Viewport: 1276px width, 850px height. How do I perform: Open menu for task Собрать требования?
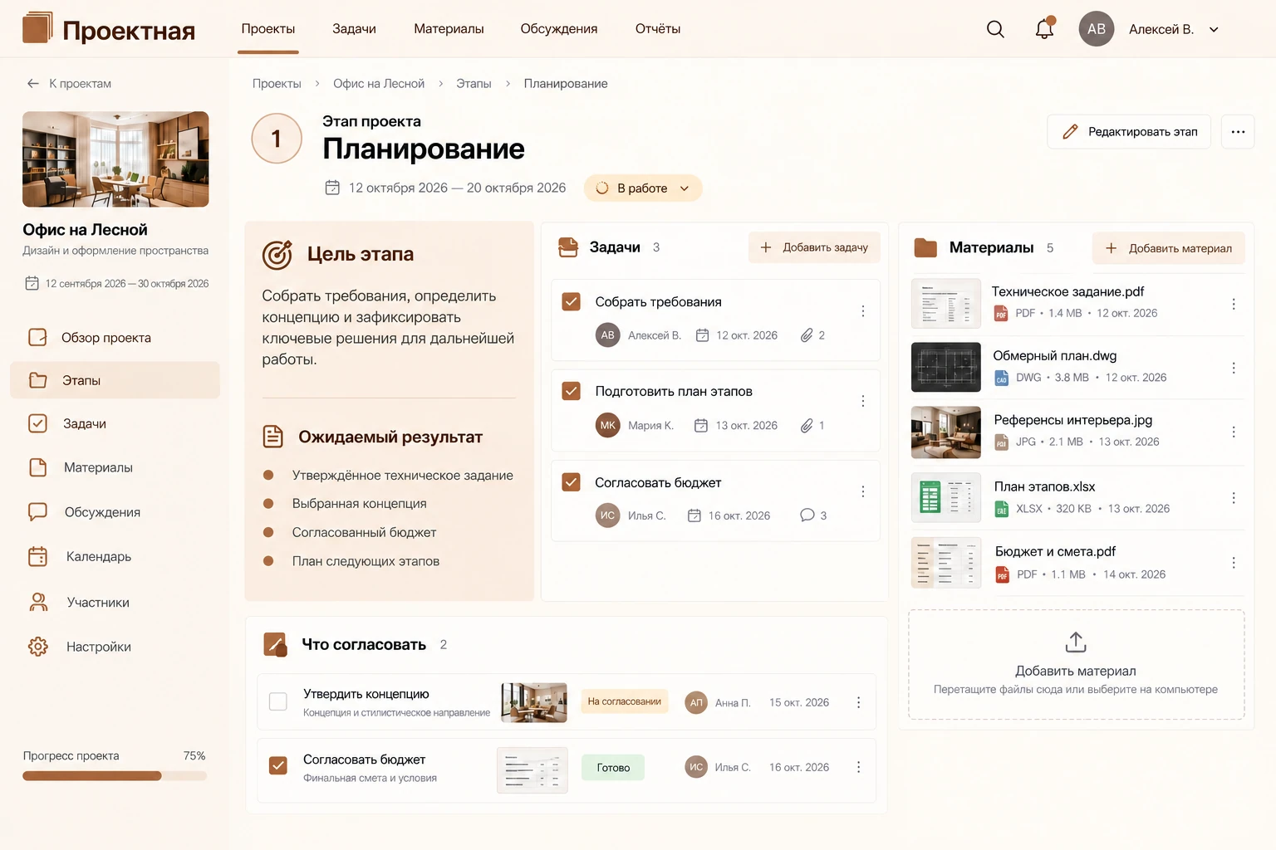pos(863,311)
